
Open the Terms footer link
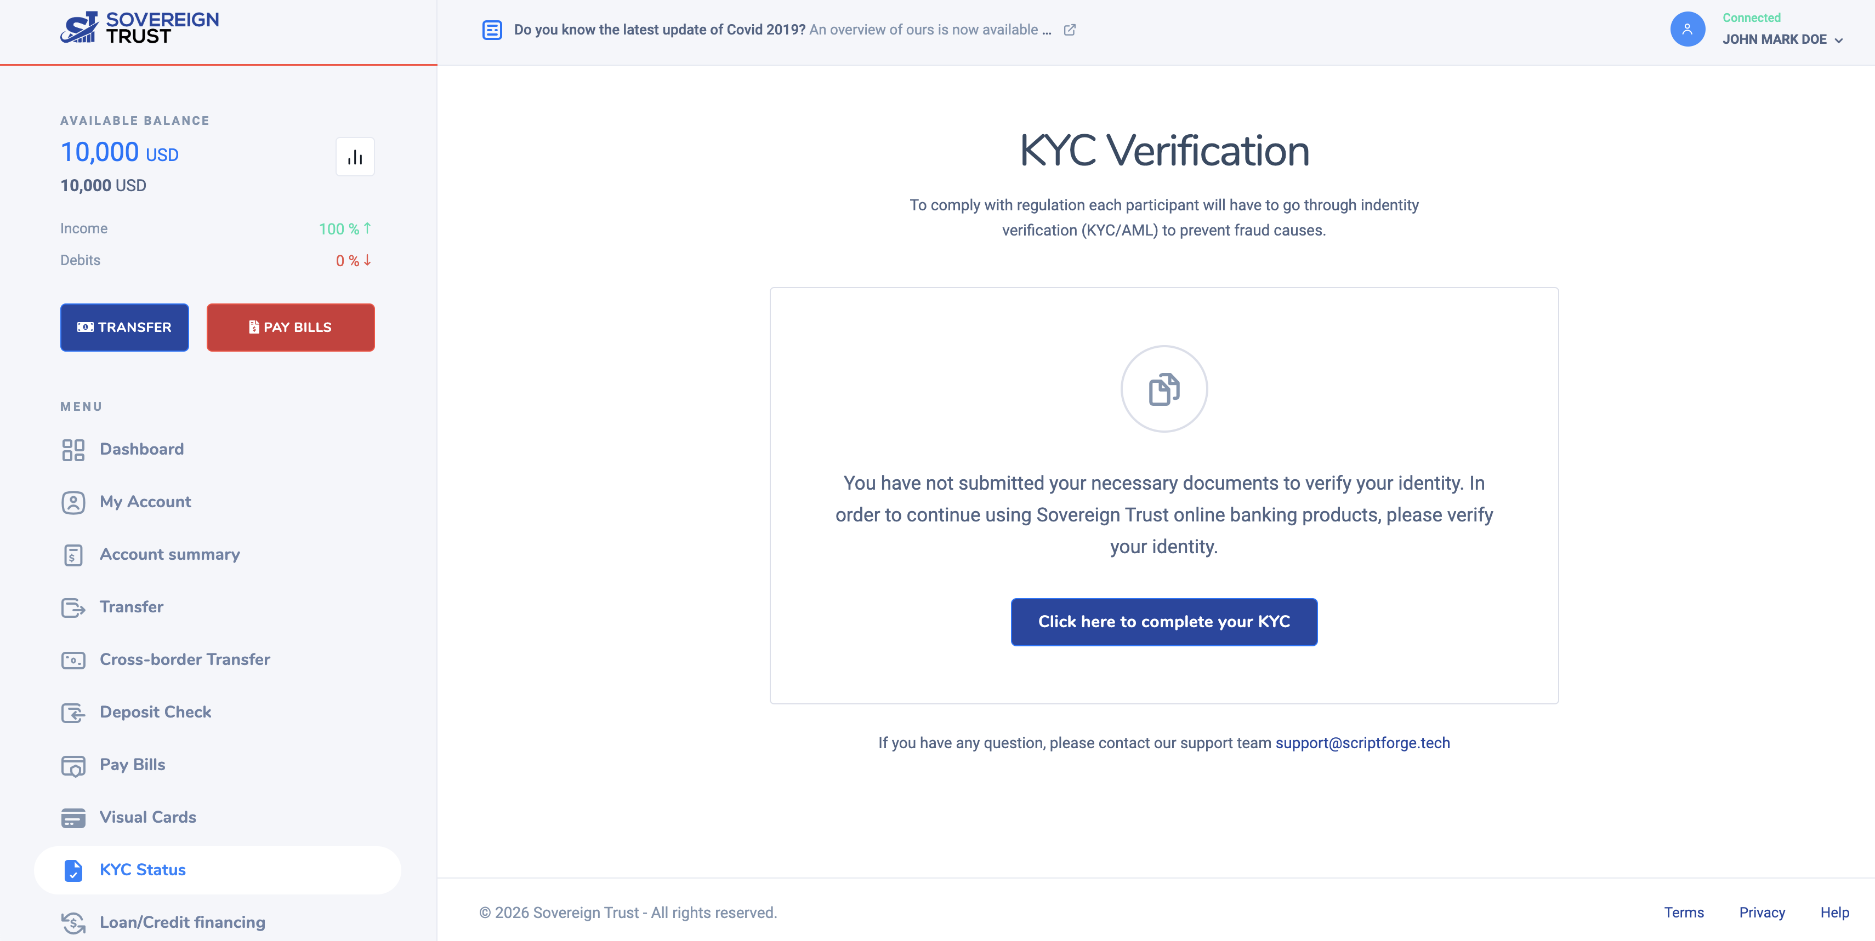coord(1683,913)
